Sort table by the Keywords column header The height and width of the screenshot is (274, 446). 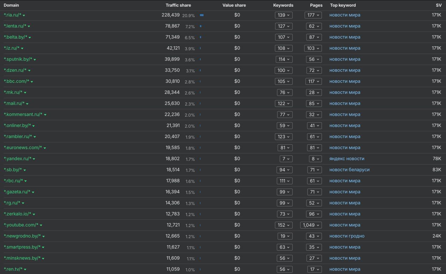(x=283, y=5)
